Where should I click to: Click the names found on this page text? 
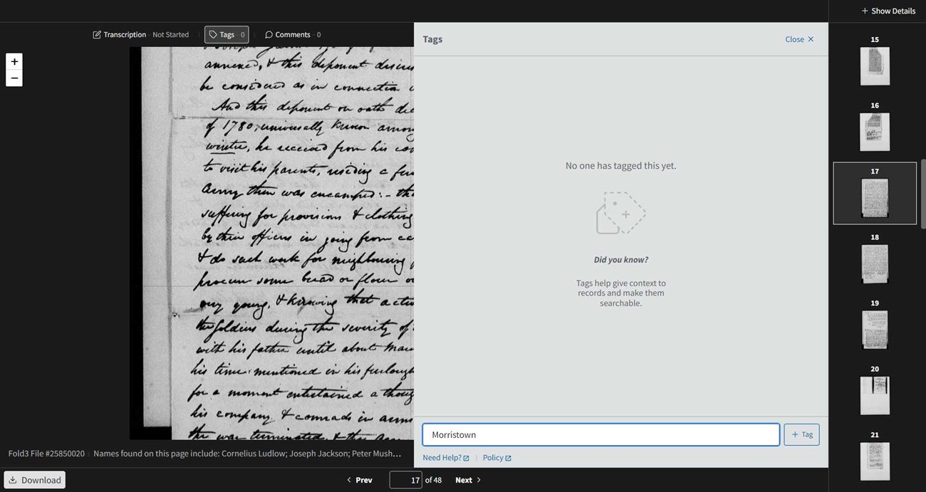247,453
